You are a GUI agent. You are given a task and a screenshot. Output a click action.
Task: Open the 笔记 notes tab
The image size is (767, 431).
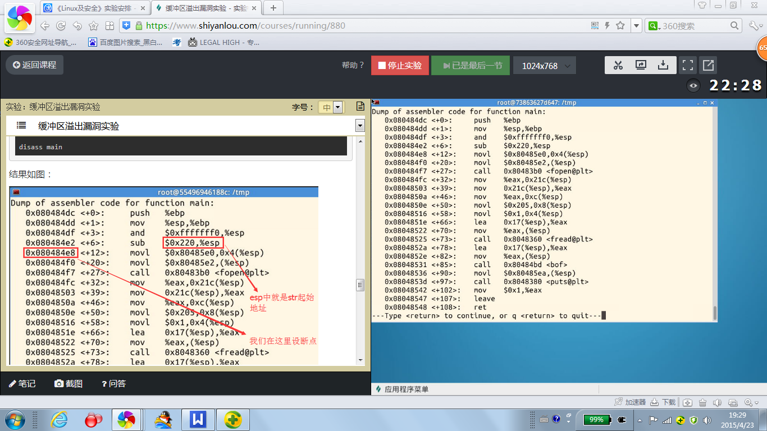pyautogui.click(x=22, y=383)
